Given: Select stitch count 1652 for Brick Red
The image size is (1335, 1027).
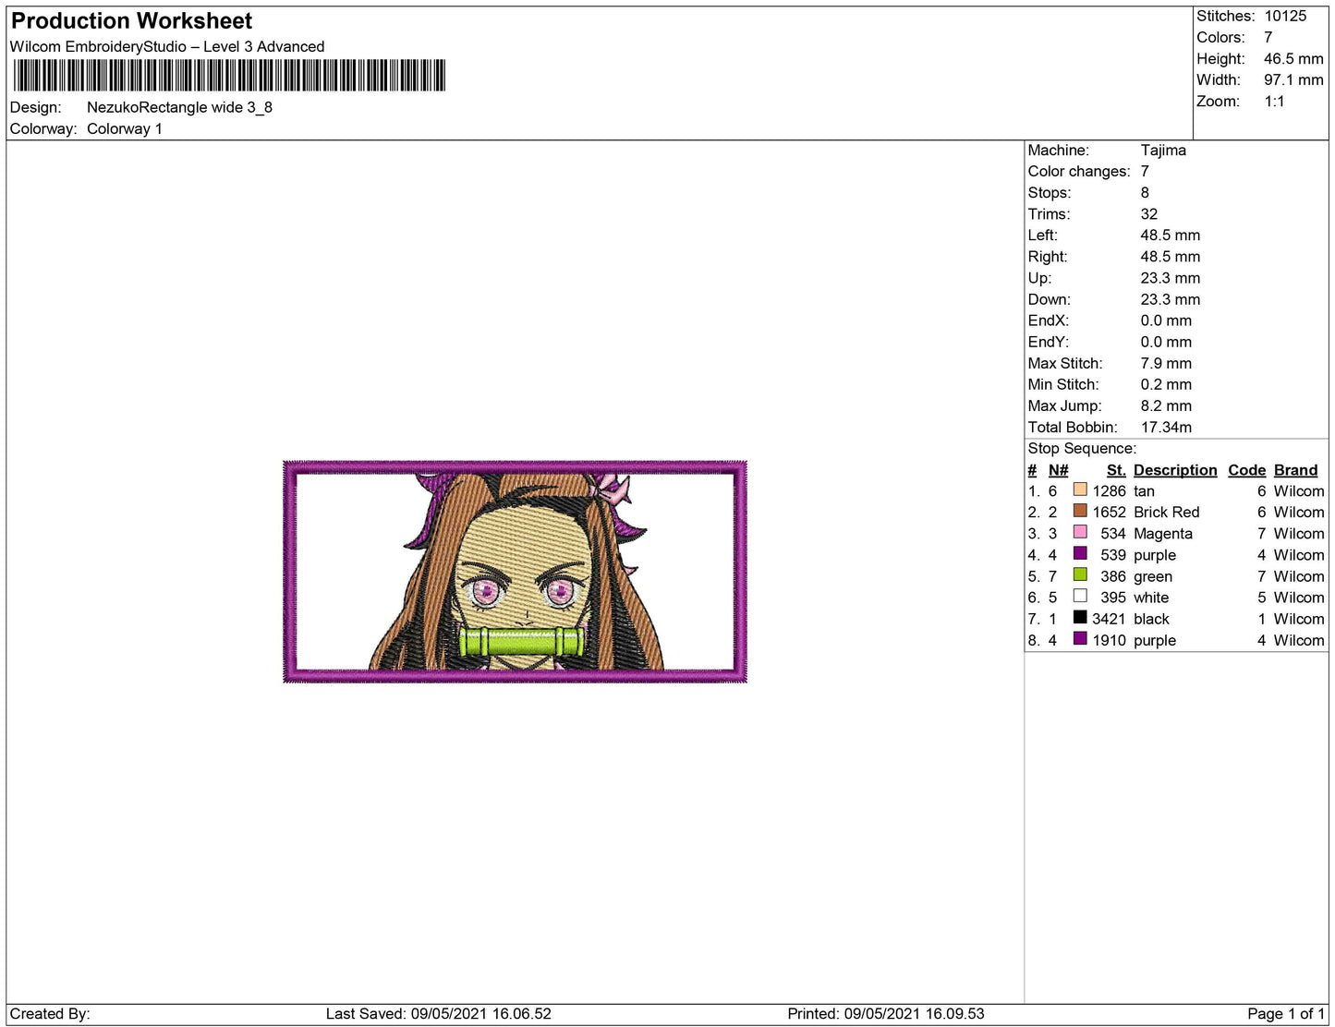Looking at the screenshot, I should 1109,512.
